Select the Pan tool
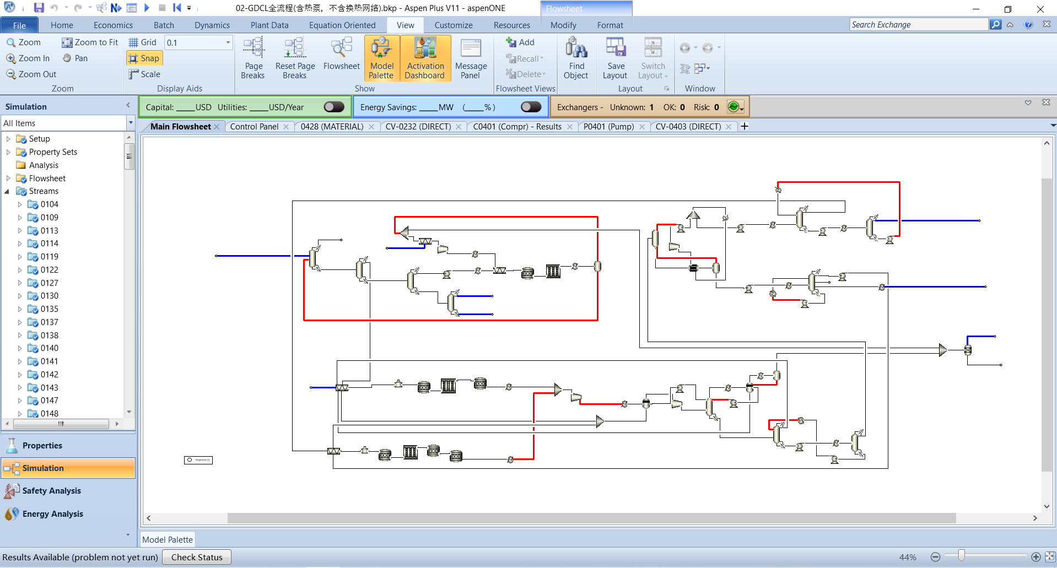Image resolution: width=1057 pixels, height=568 pixels. [75, 58]
